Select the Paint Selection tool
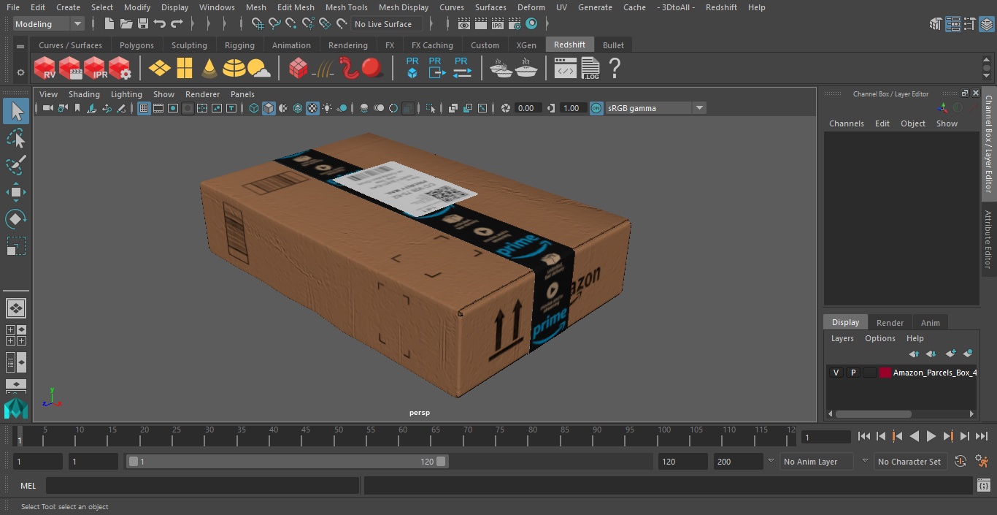This screenshot has width=997, height=515. pos(16,165)
